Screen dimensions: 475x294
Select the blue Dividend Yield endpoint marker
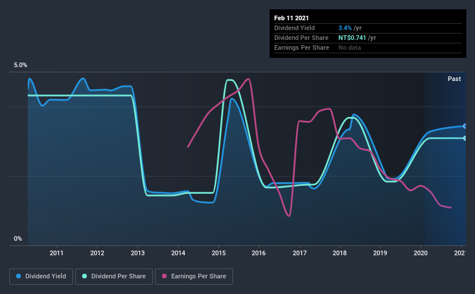tap(465, 126)
